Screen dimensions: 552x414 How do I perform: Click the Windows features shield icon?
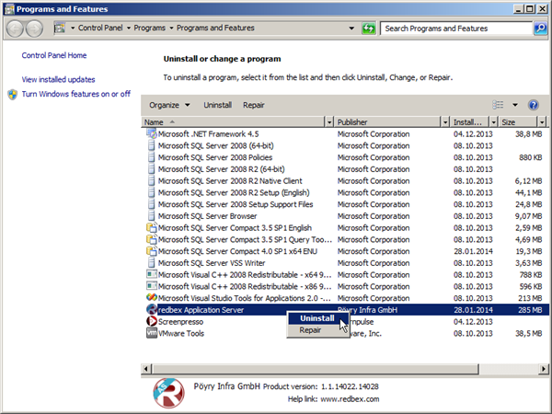[x=12, y=94]
